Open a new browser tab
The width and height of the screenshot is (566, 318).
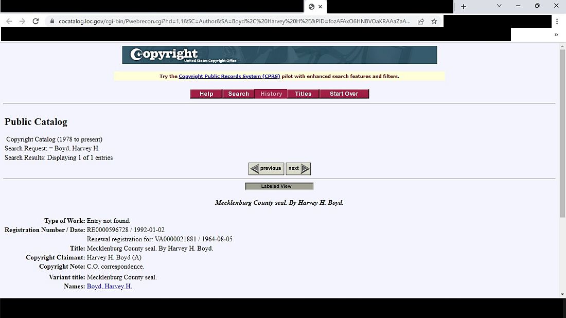463,7
